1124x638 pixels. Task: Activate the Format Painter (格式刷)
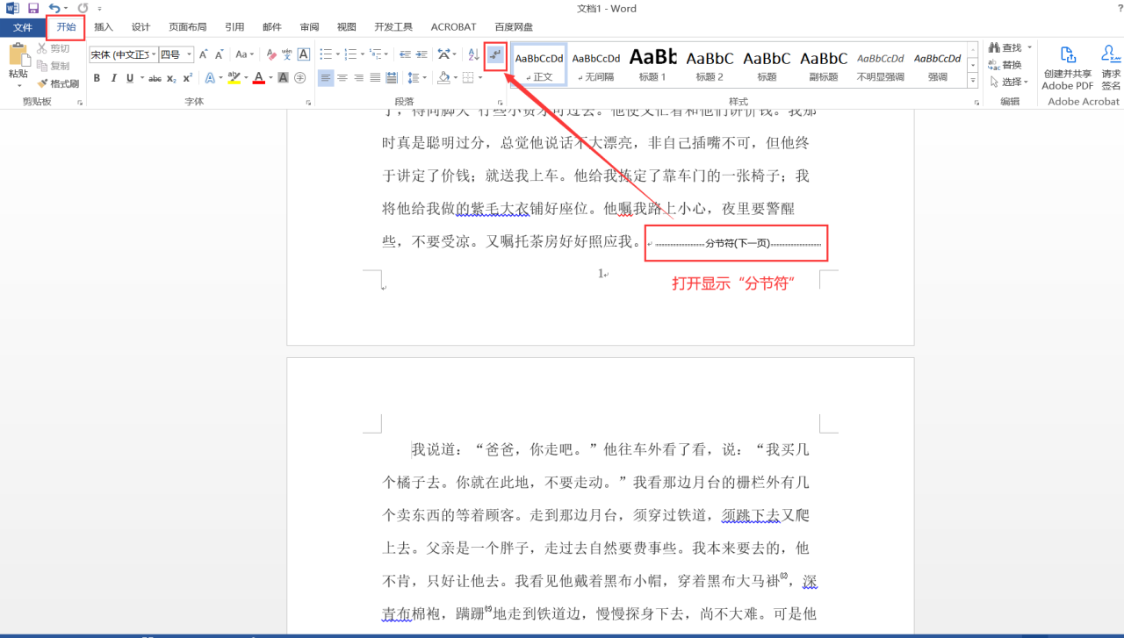coord(58,83)
